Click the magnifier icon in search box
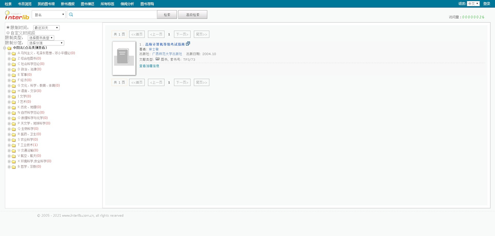The height and width of the screenshot is (236, 495). (71, 15)
